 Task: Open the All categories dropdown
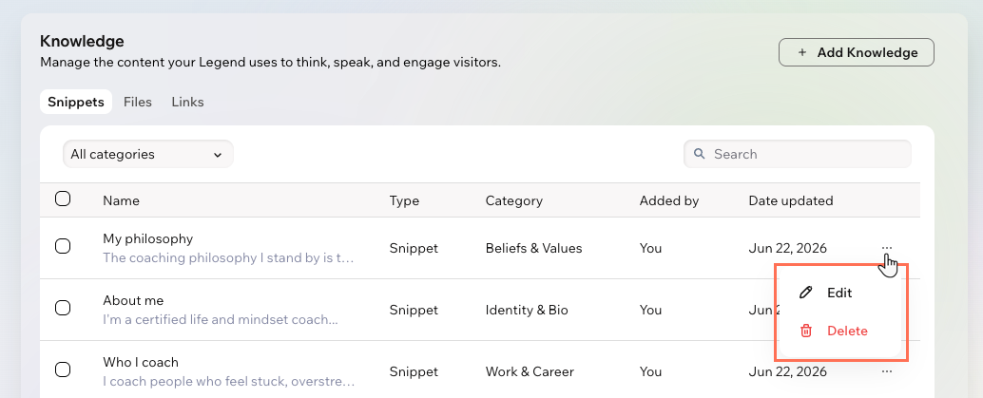(x=148, y=154)
